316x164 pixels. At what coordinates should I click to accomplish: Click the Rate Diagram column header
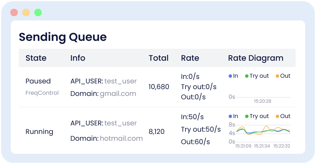point(256,58)
